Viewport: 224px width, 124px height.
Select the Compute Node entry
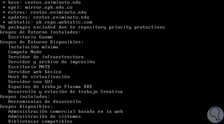point(25,52)
